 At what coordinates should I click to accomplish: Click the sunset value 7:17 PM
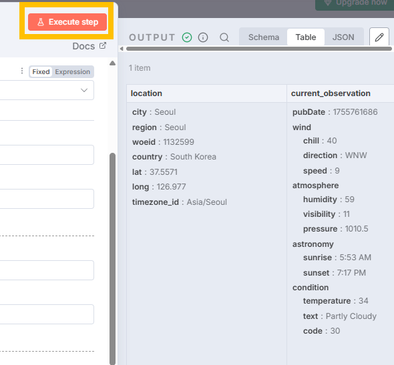click(x=351, y=273)
